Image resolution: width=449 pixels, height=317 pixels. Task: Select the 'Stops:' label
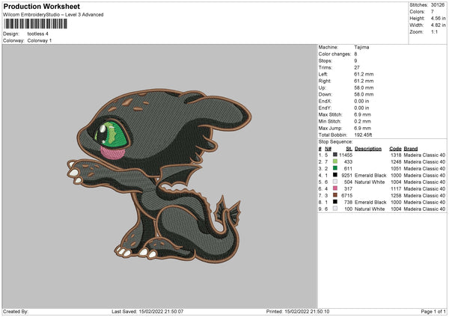[326, 61]
